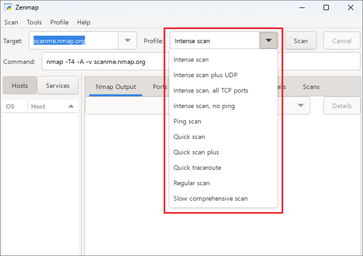
Task: Open the Tools menu
Action: pyautogui.click(x=34, y=22)
